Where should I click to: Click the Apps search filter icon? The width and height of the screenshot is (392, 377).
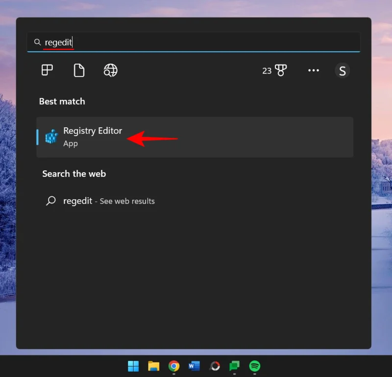coord(47,70)
